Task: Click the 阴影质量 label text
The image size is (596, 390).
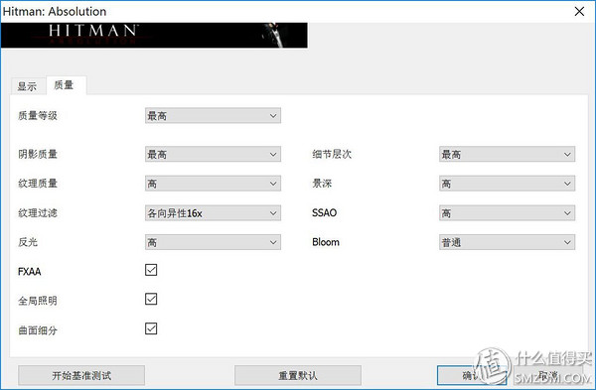Action: coord(38,154)
